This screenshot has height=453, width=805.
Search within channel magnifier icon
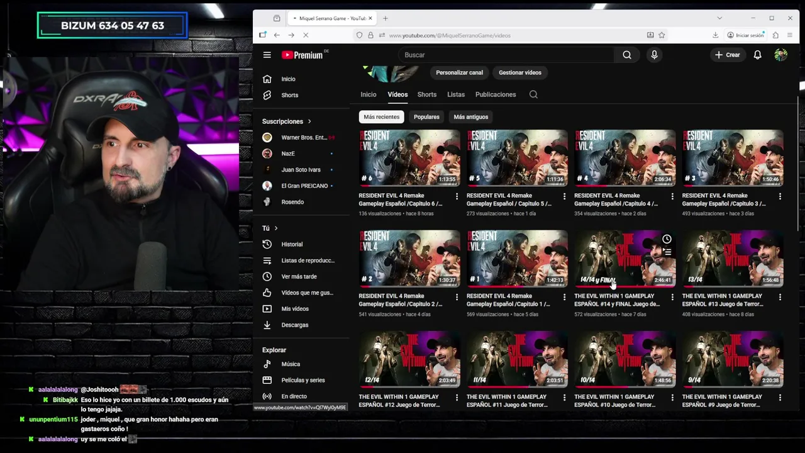533,94
